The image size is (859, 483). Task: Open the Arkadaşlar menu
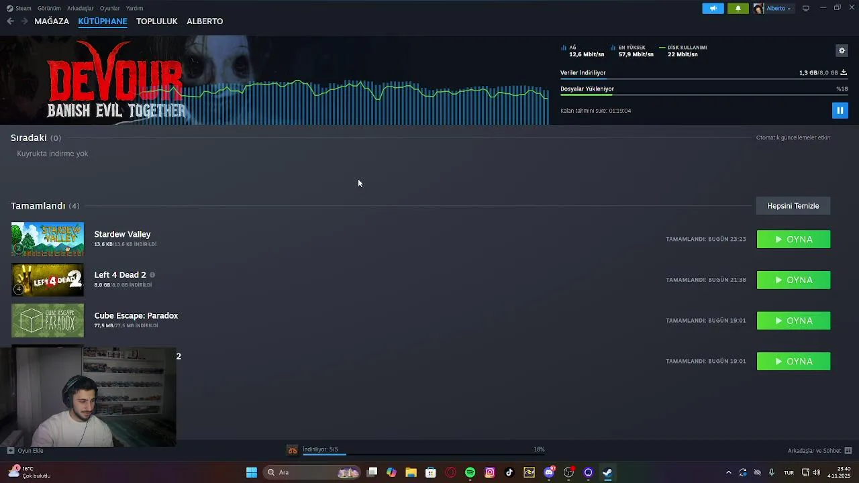point(81,8)
